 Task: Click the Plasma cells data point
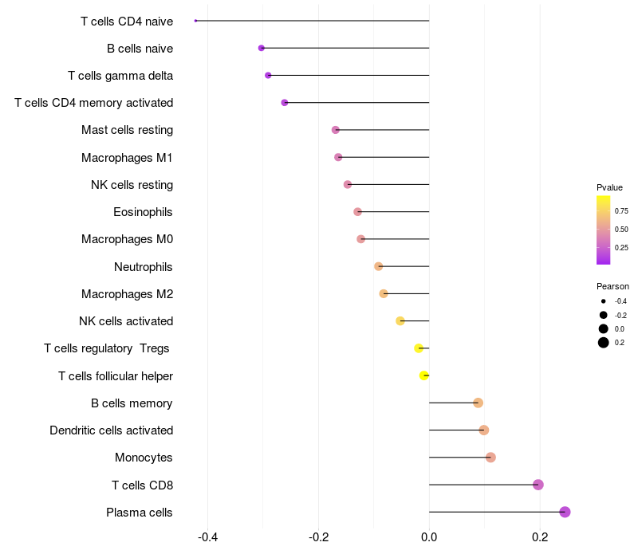click(x=565, y=512)
